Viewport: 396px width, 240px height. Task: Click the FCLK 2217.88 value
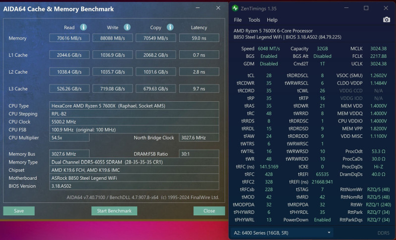(x=378, y=56)
